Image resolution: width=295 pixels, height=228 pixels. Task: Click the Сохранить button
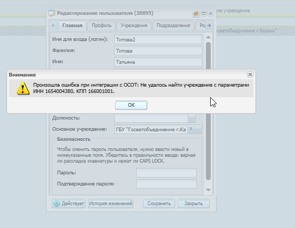pos(159,204)
